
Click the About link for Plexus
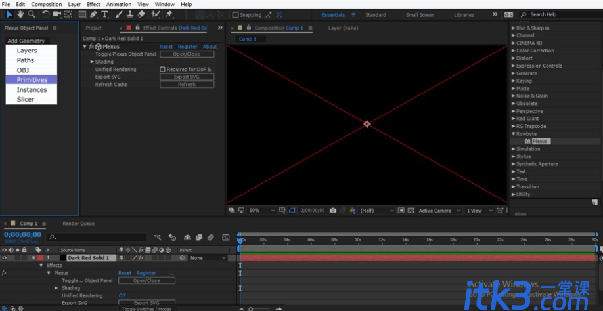210,47
